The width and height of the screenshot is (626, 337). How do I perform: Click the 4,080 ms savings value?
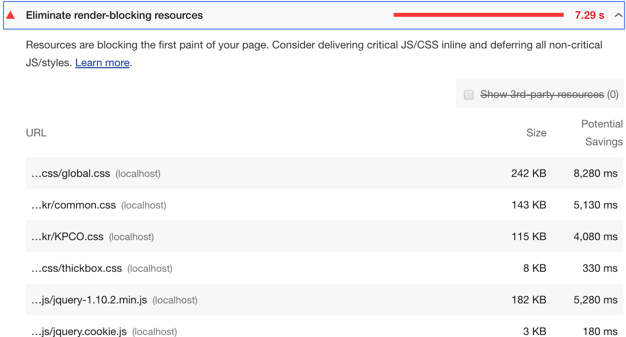coord(596,237)
